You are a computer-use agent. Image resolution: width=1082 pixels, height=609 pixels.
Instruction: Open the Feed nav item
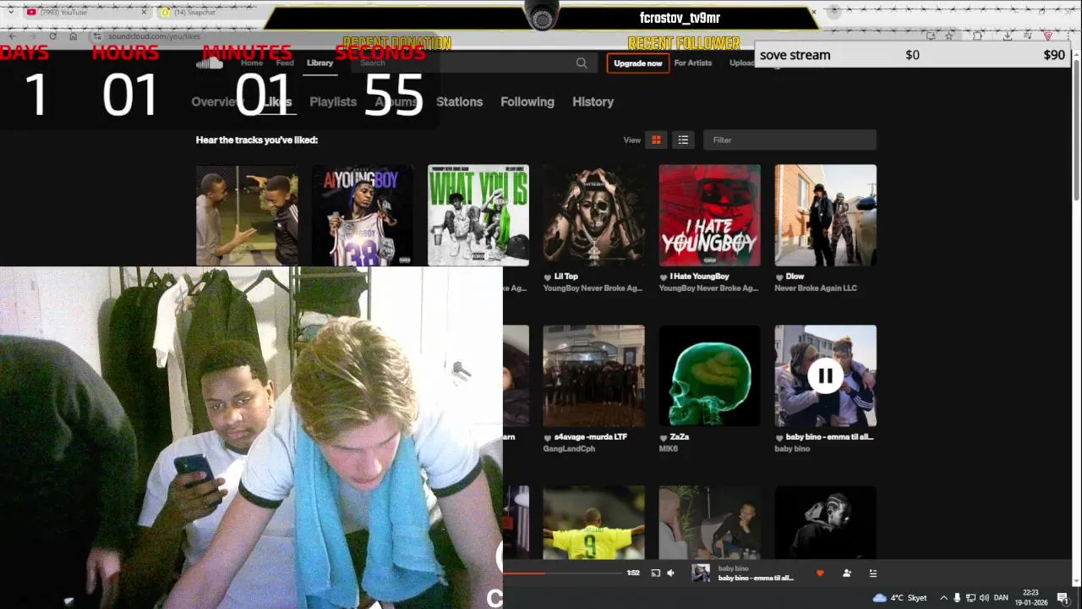coord(285,63)
